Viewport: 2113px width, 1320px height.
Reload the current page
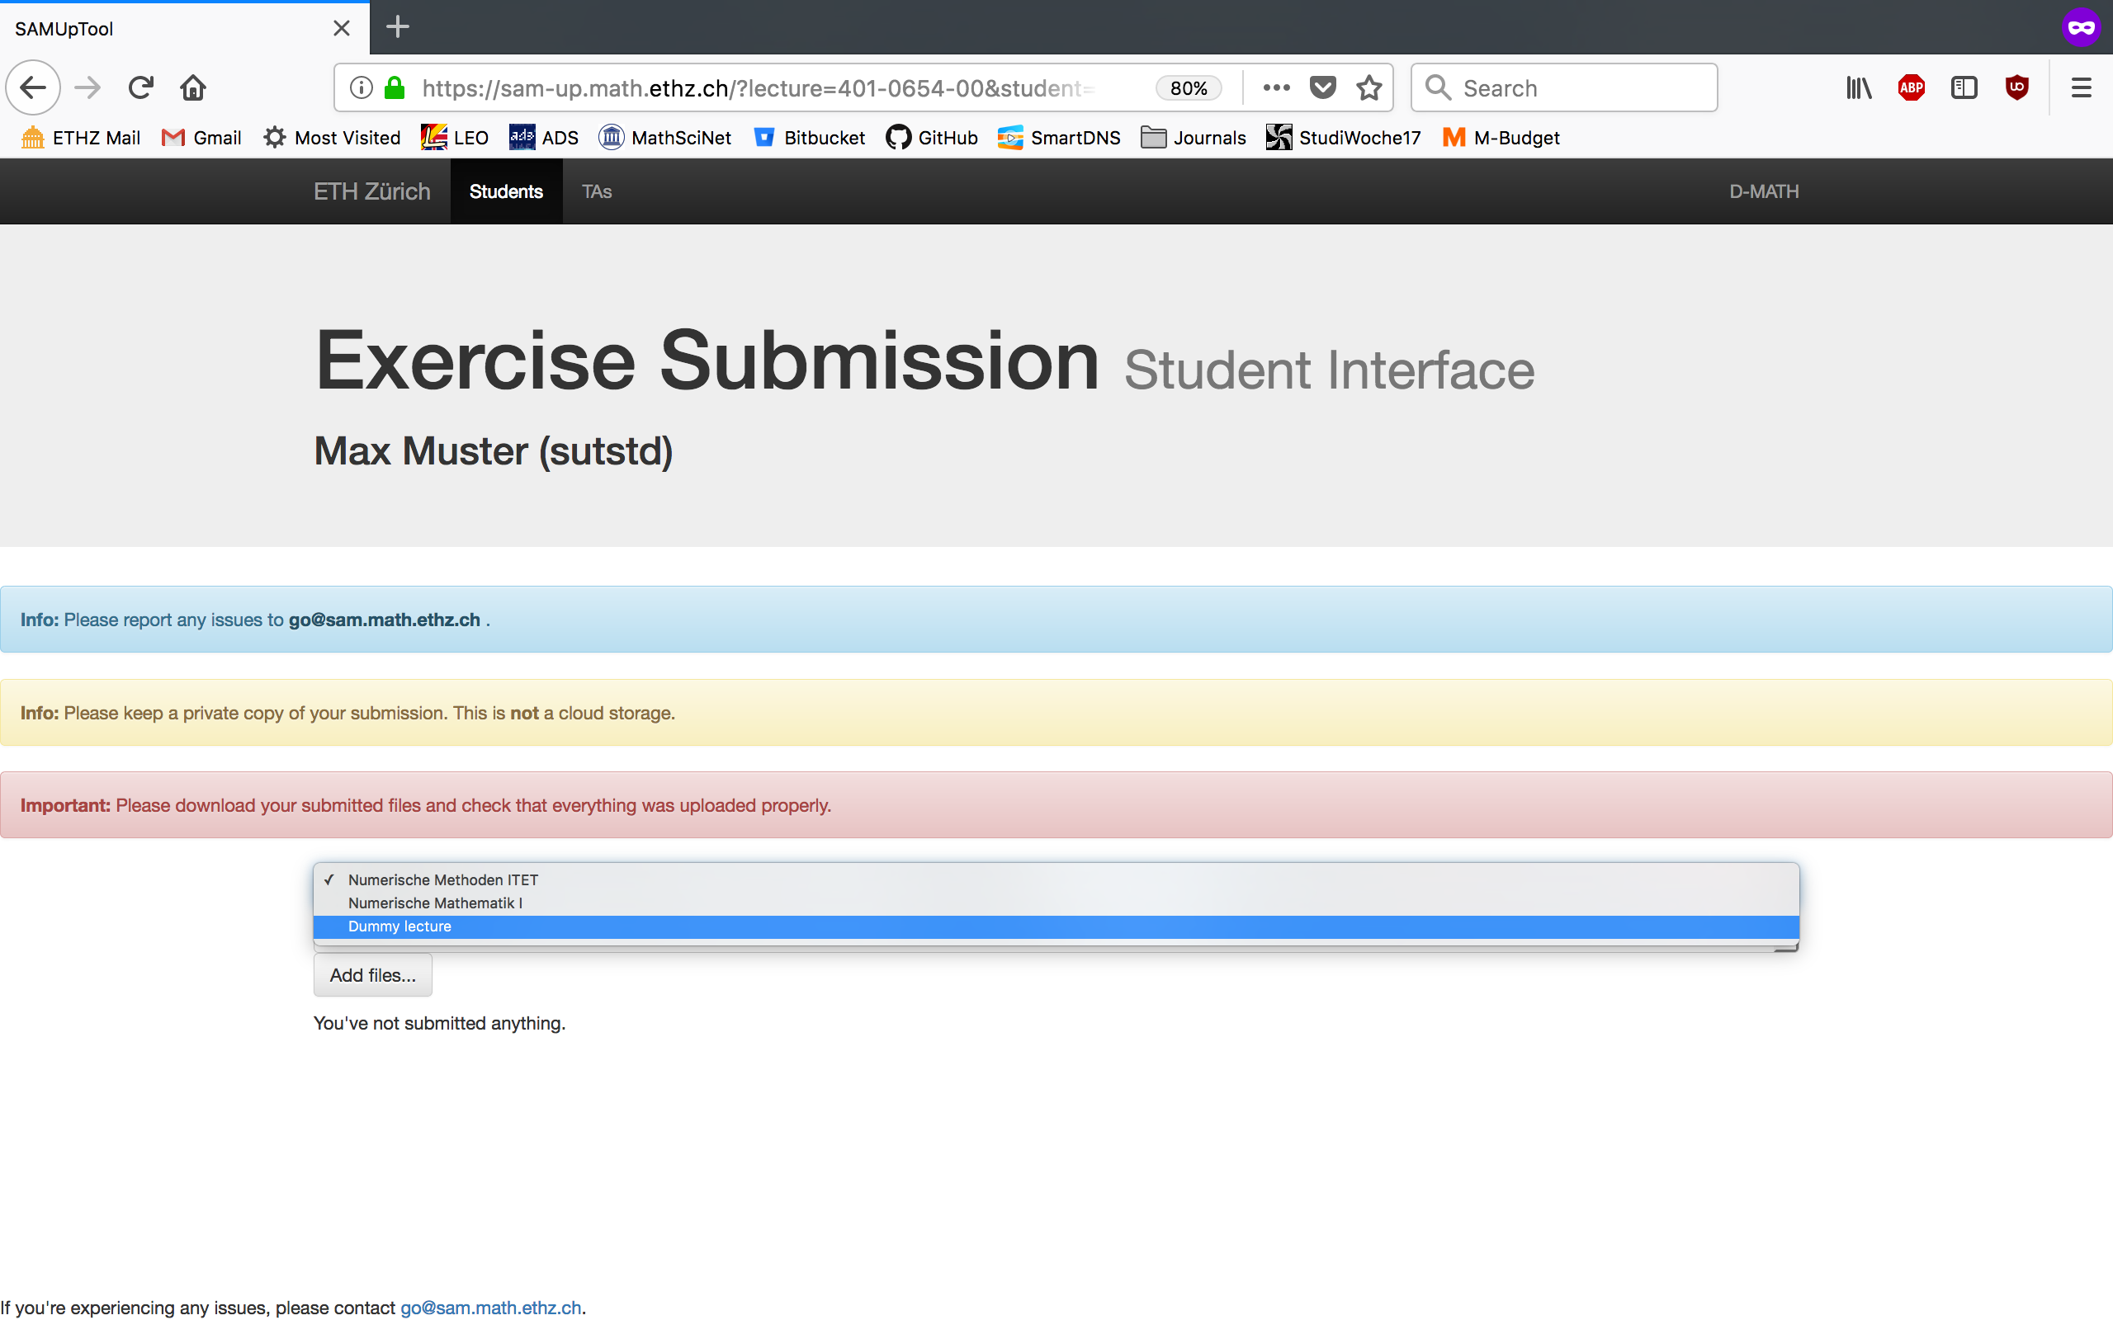140,87
